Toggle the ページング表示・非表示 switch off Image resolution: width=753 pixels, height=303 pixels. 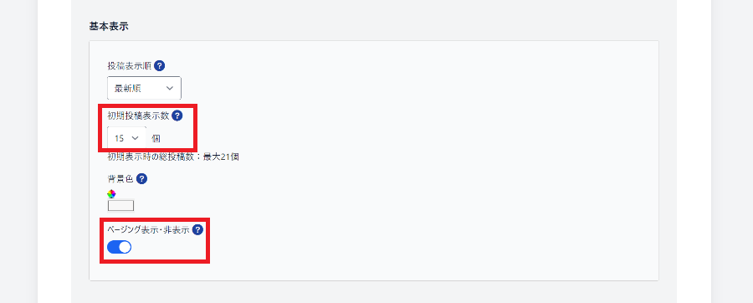[x=119, y=247]
